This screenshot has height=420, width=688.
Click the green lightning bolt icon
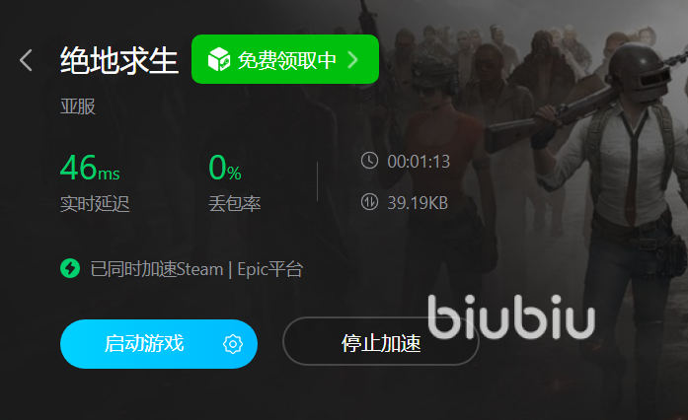pos(70,268)
